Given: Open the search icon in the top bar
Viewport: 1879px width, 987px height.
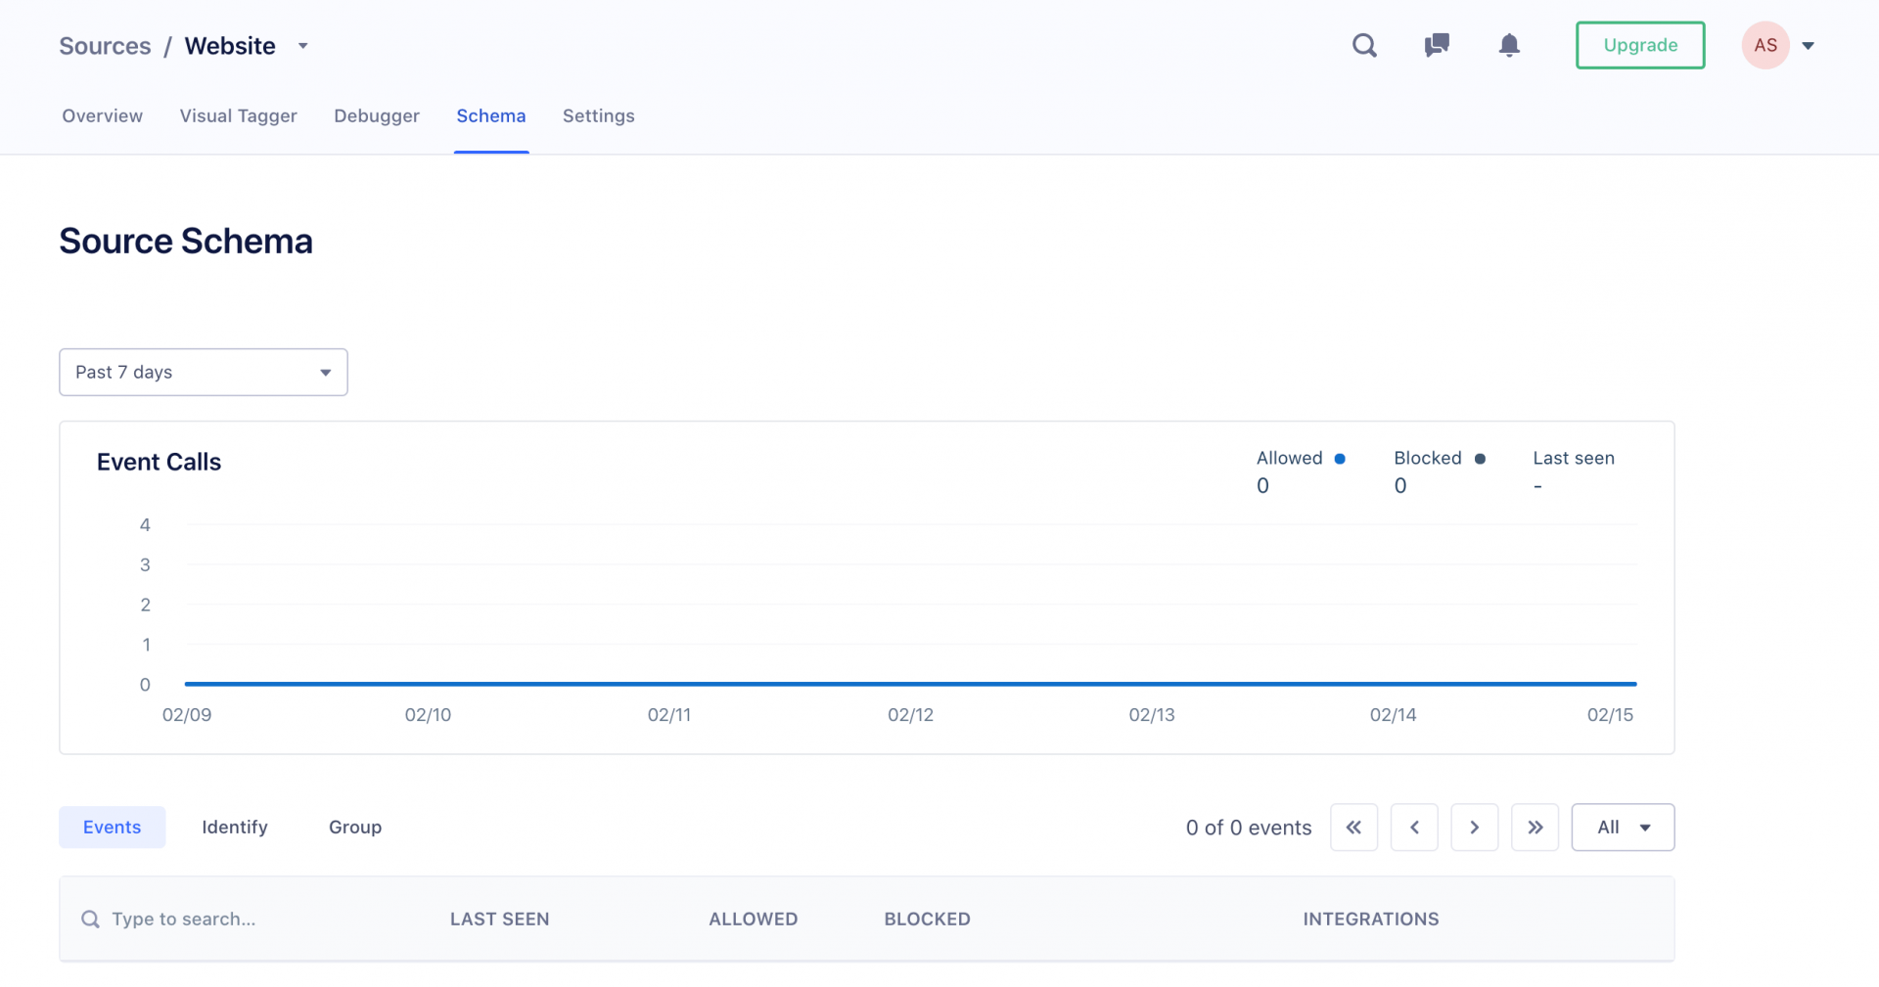Looking at the screenshot, I should [x=1365, y=45].
